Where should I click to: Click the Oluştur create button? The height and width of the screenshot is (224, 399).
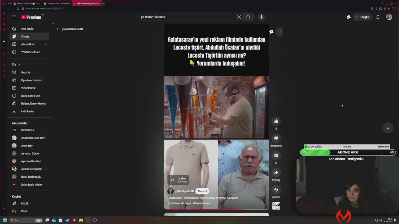point(362,17)
